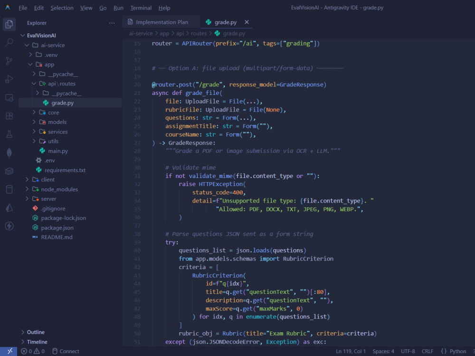Click the routes breadcrumb segment
Viewport: 475px width, 356px height.
[x=199, y=33]
